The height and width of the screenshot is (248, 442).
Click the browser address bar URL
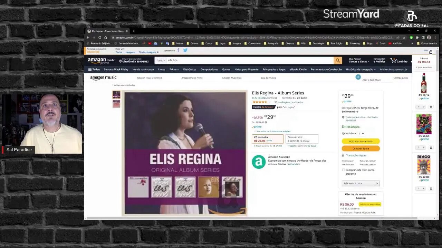(x=254, y=38)
